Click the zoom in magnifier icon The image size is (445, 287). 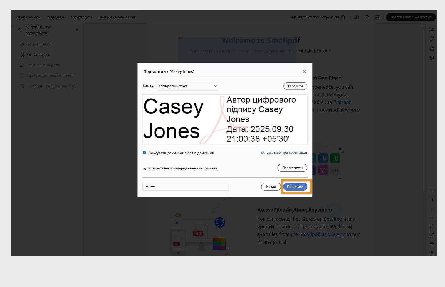(432, 244)
